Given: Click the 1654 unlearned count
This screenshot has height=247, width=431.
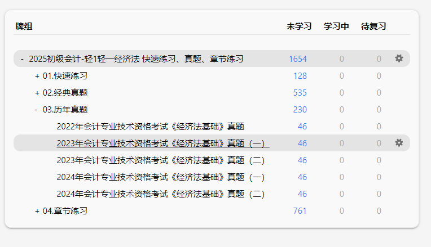Looking at the screenshot, I should 298,59.
